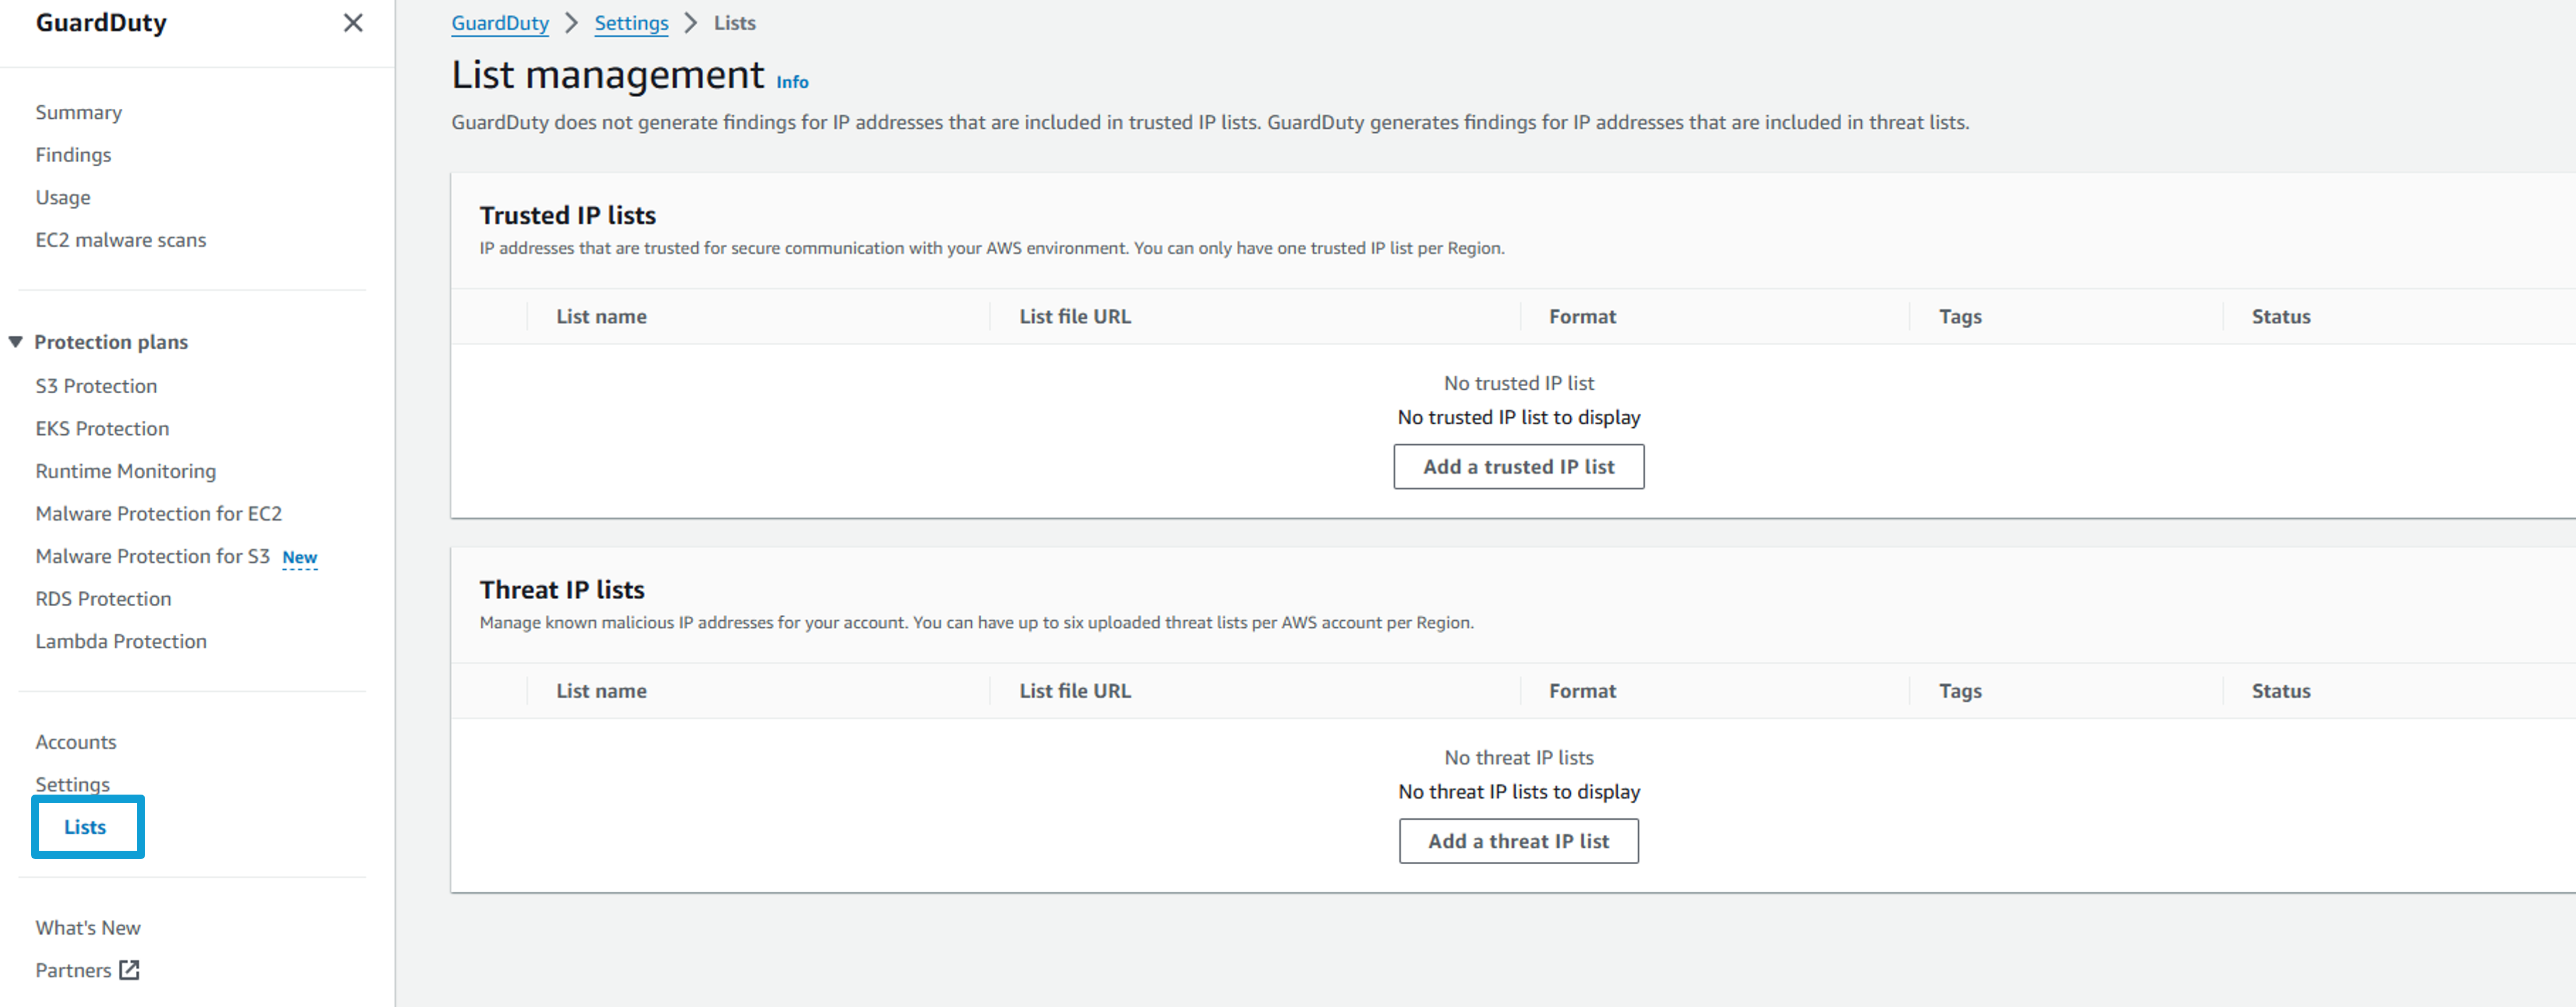Open Malware Protection for S3

(153, 556)
